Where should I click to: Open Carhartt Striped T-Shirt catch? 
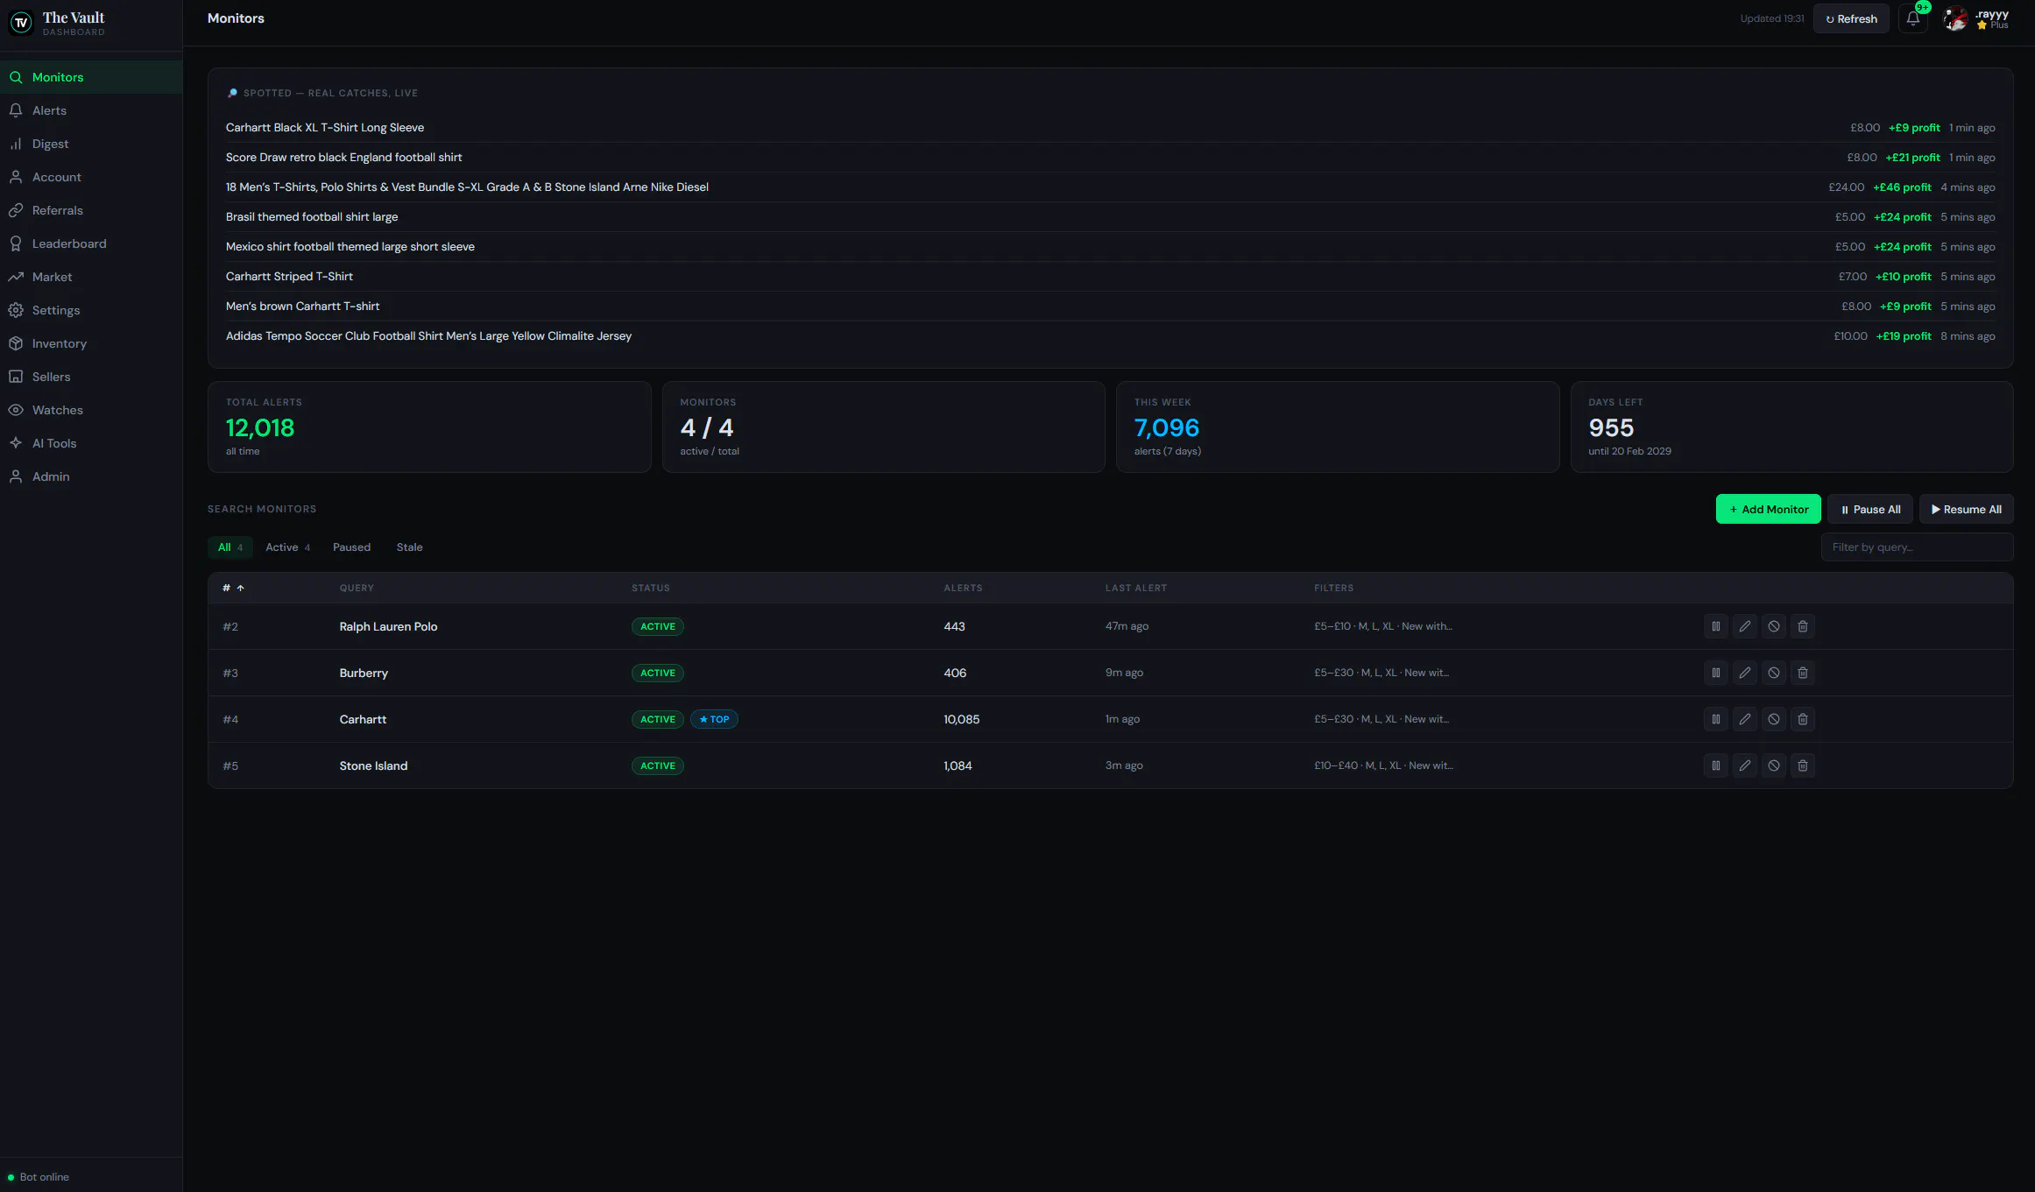pos(1110,277)
